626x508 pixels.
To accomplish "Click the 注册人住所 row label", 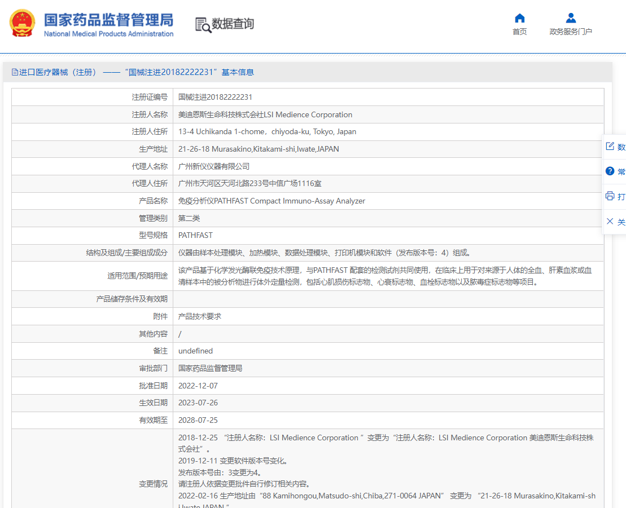I will tap(150, 131).
